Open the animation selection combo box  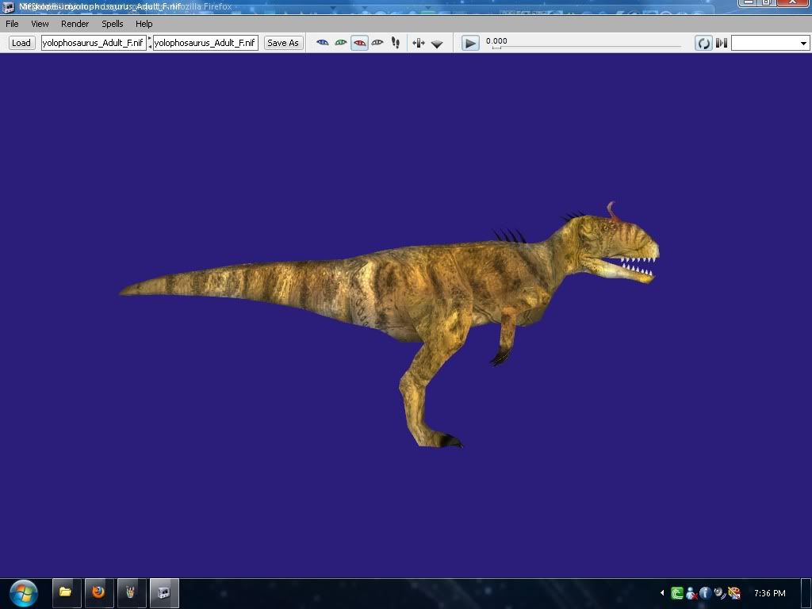pos(769,43)
